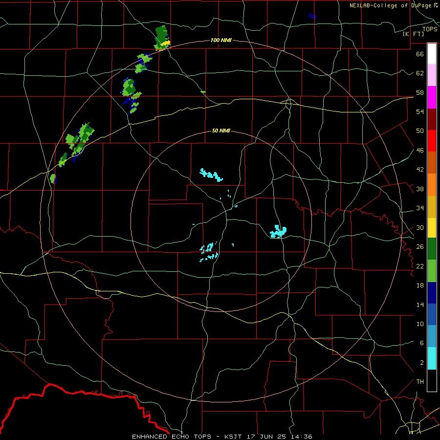Select the light green scale swatch

click(432, 271)
